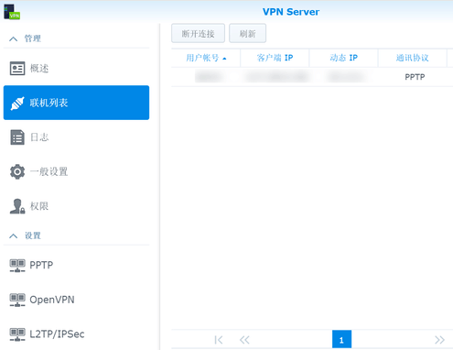Viewport: 453px width, 350px height.
Task: Collapse the 设置 section
Action: 13,235
